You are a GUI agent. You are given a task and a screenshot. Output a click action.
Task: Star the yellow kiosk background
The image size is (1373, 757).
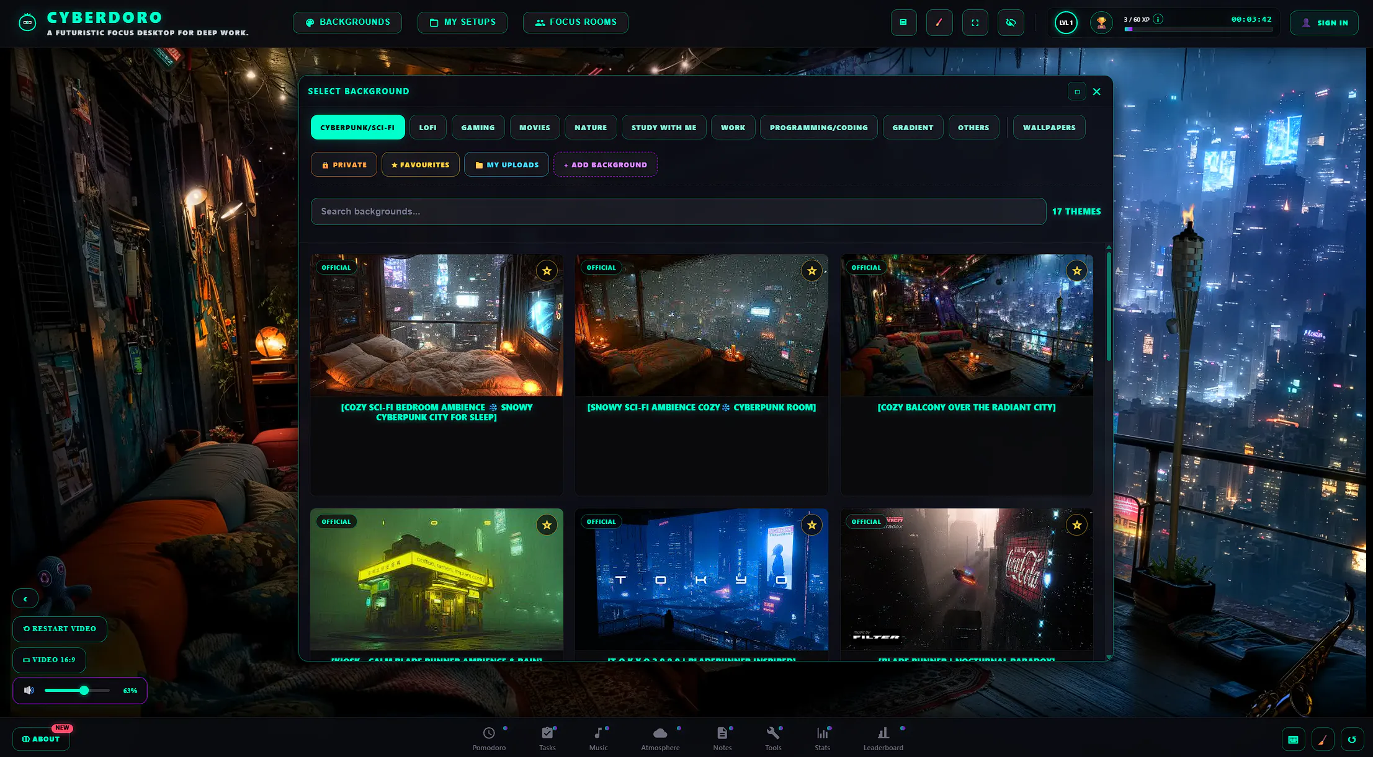[547, 525]
